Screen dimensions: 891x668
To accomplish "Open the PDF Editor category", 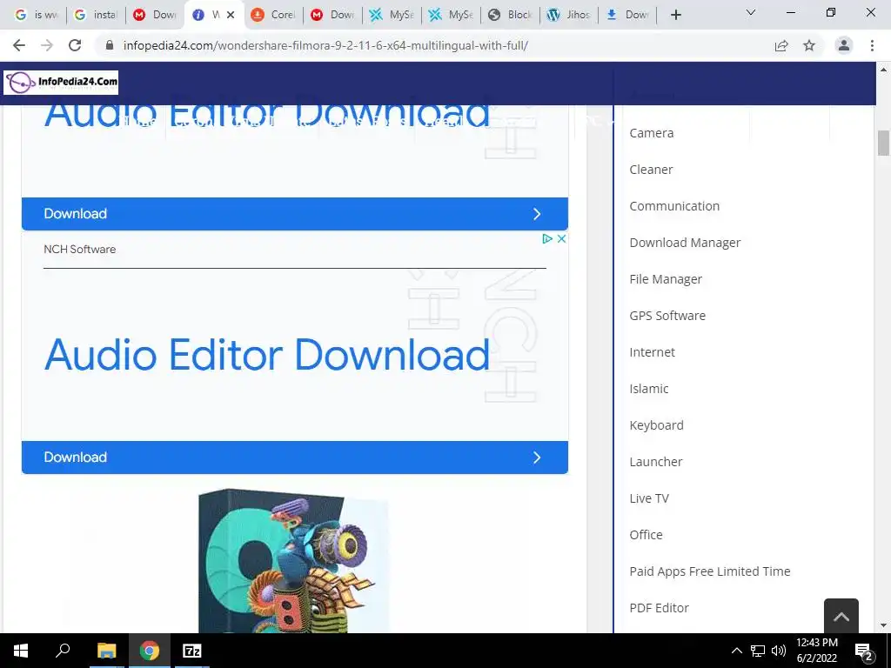I will coord(660,608).
